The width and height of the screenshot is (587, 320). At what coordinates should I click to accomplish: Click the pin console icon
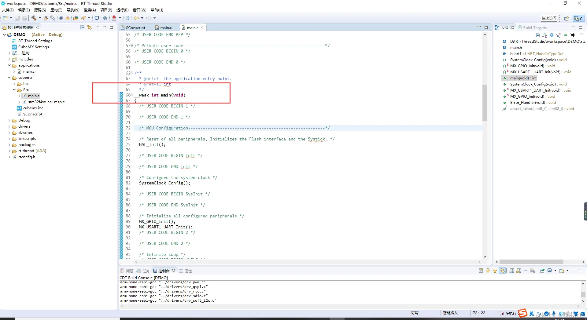tap(542, 271)
